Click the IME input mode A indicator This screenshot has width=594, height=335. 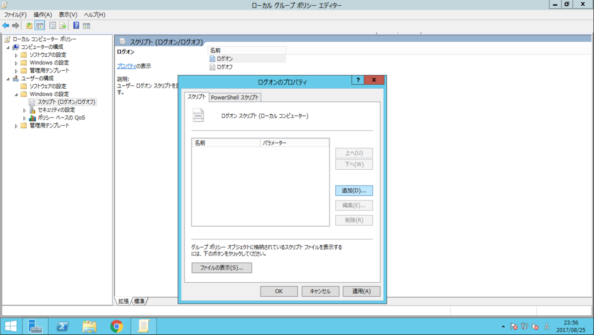click(546, 326)
